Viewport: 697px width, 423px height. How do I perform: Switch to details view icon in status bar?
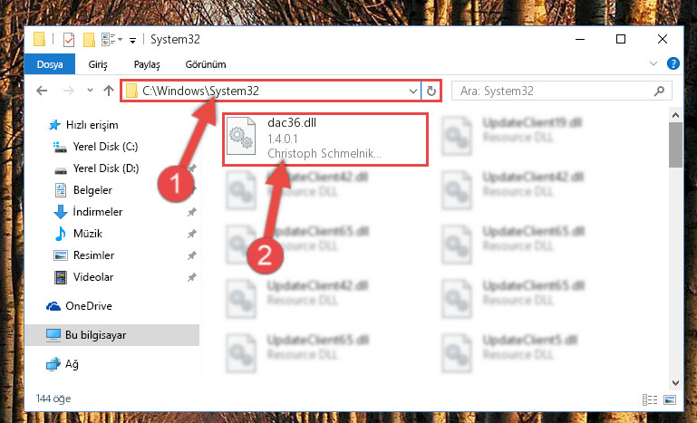coord(650,399)
